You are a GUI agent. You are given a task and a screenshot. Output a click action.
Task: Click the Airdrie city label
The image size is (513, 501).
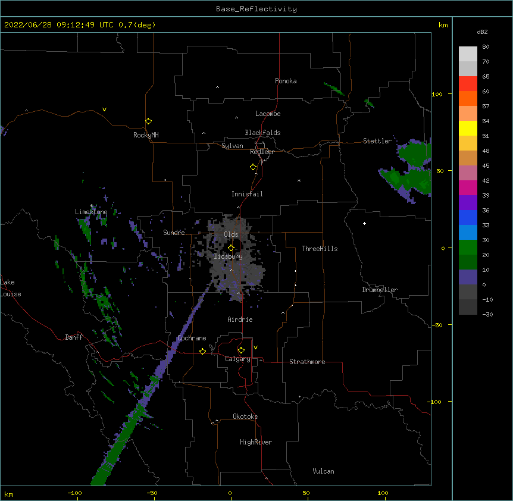(x=240, y=320)
